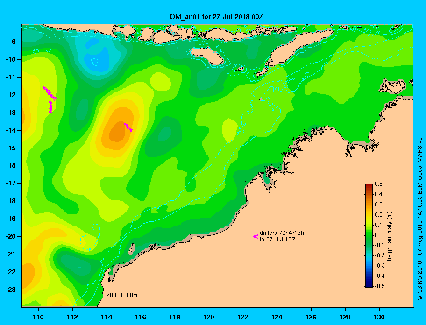Click the colorbar tick label "0.2"
Screen dimensions: 426x325
click(378, 215)
